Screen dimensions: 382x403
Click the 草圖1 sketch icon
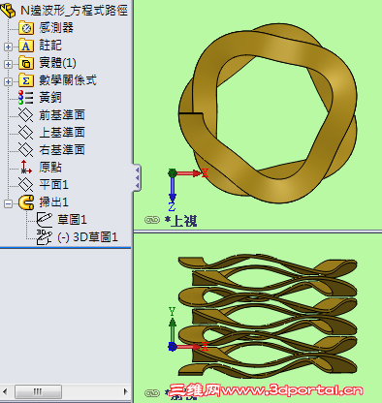coord(45,220)
